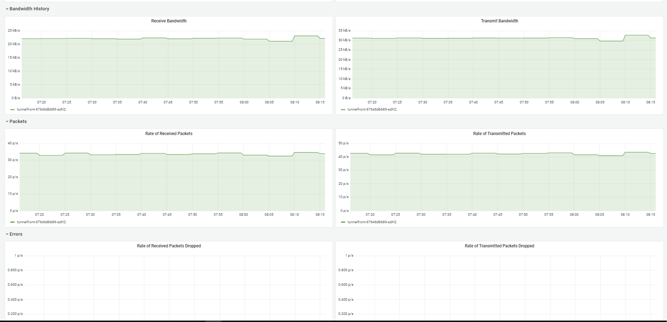
Task: Open Rate of Transmitted Packets panel menu
Action: coord(500,134)
